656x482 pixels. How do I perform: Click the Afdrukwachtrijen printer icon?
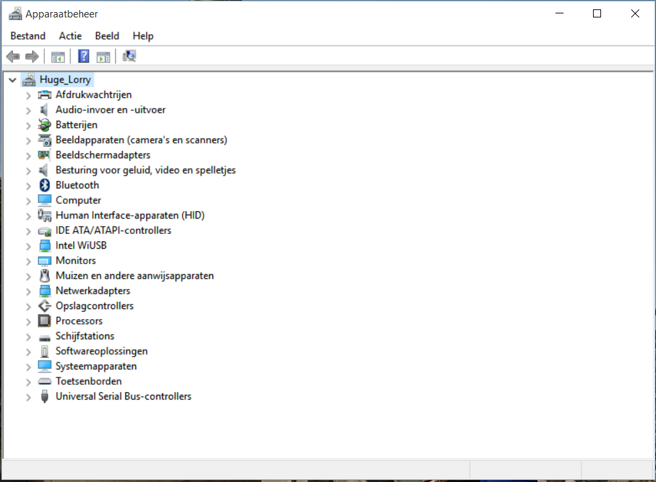45,95
